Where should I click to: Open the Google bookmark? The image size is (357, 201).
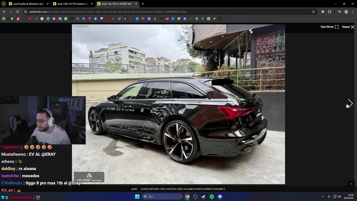42,19
